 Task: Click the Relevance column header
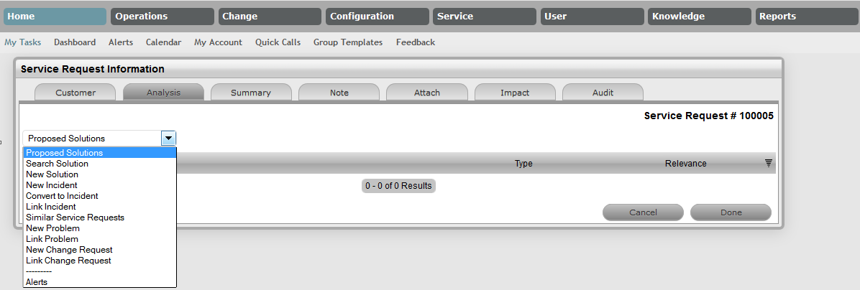pos(685,164)
